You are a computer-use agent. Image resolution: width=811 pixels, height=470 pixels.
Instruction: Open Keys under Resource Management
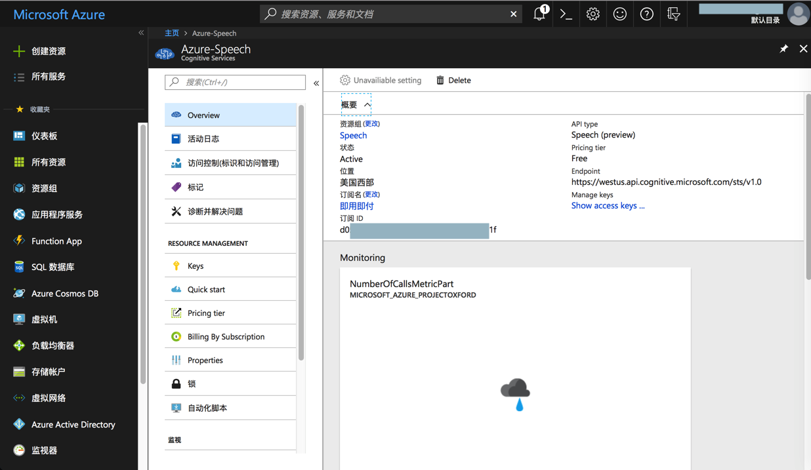(230, 265)
